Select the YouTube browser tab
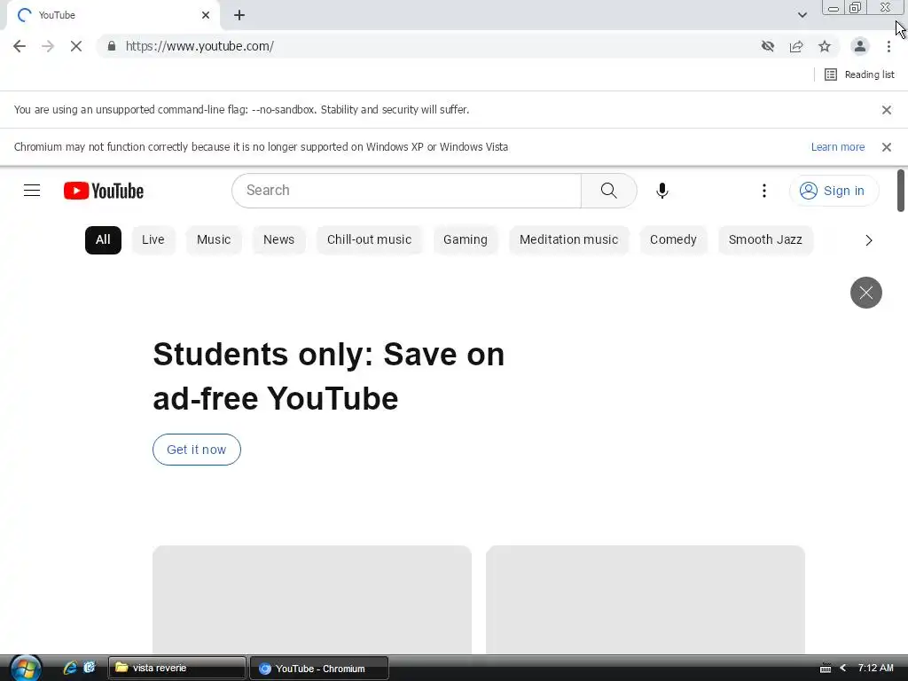 [x=113, y=15]
